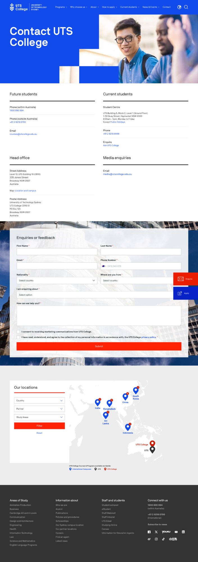
Task: Open the Current students menu
Action: click(x=130, y=7)
